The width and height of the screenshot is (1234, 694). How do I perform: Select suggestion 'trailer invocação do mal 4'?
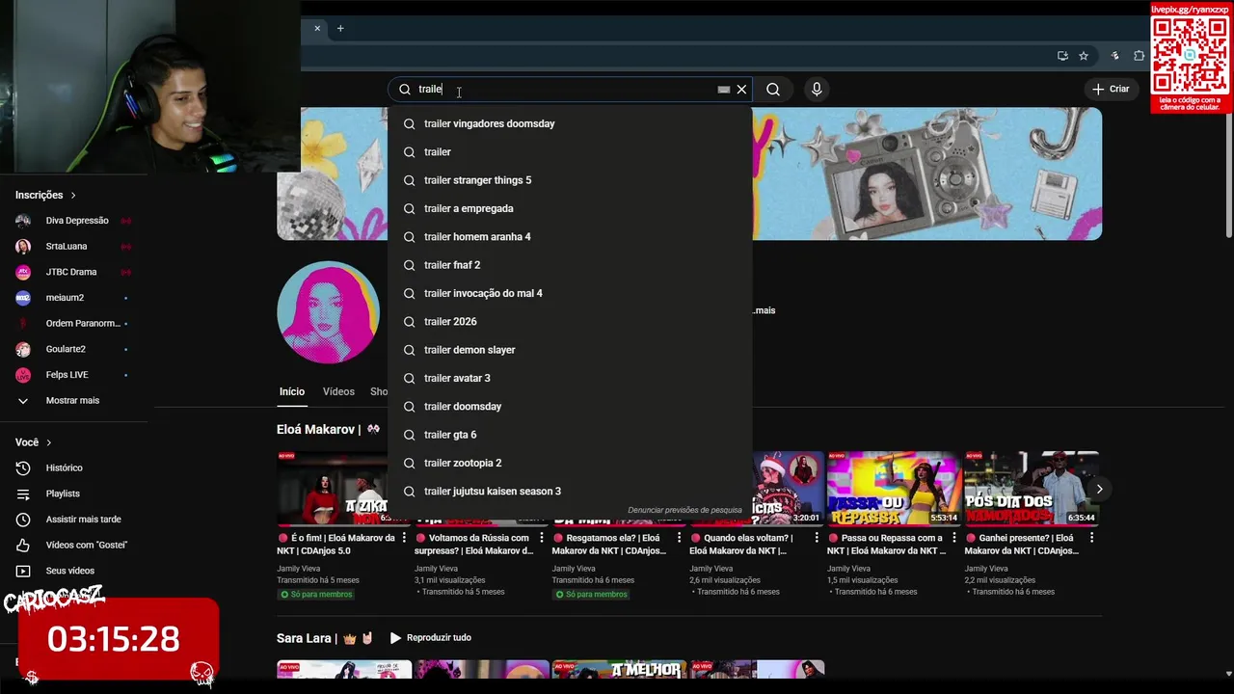coord(570,293)
